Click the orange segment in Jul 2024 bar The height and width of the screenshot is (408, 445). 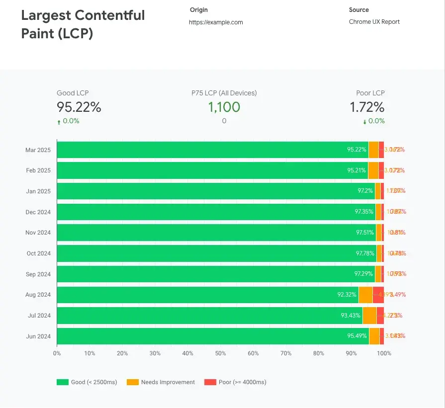click(x=369, y=316)
